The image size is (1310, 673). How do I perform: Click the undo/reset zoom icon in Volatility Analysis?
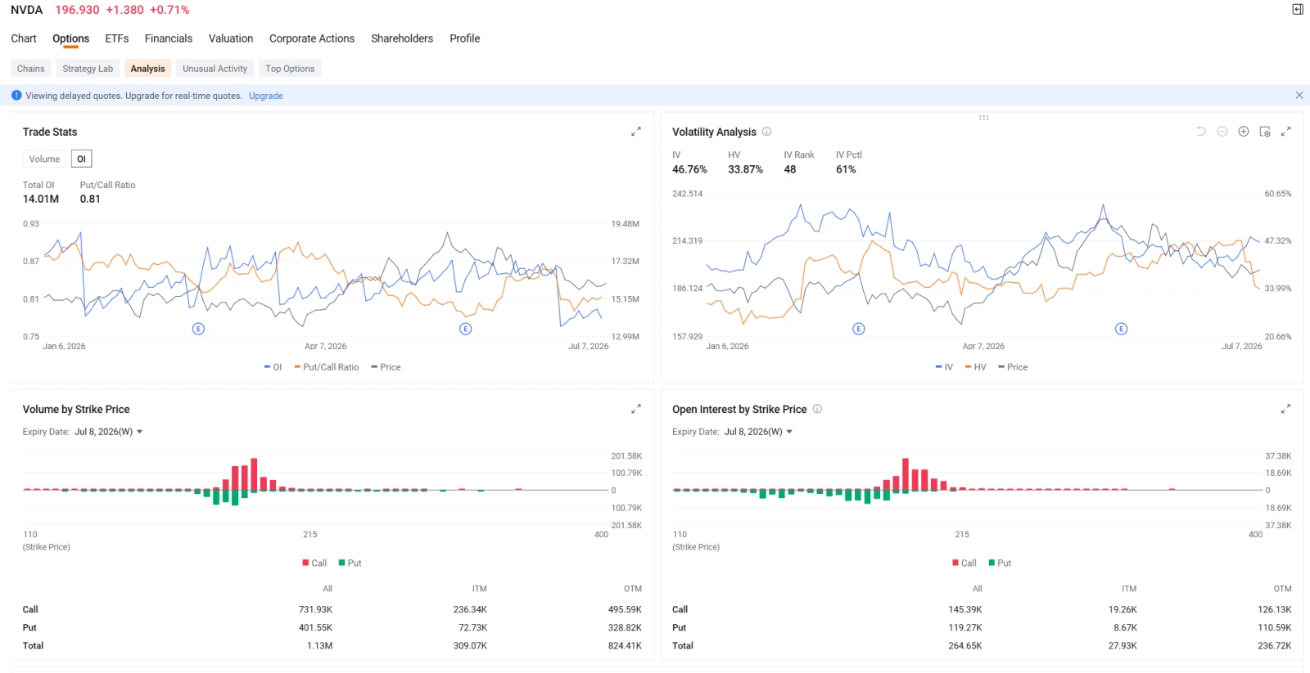point(1201,132)
